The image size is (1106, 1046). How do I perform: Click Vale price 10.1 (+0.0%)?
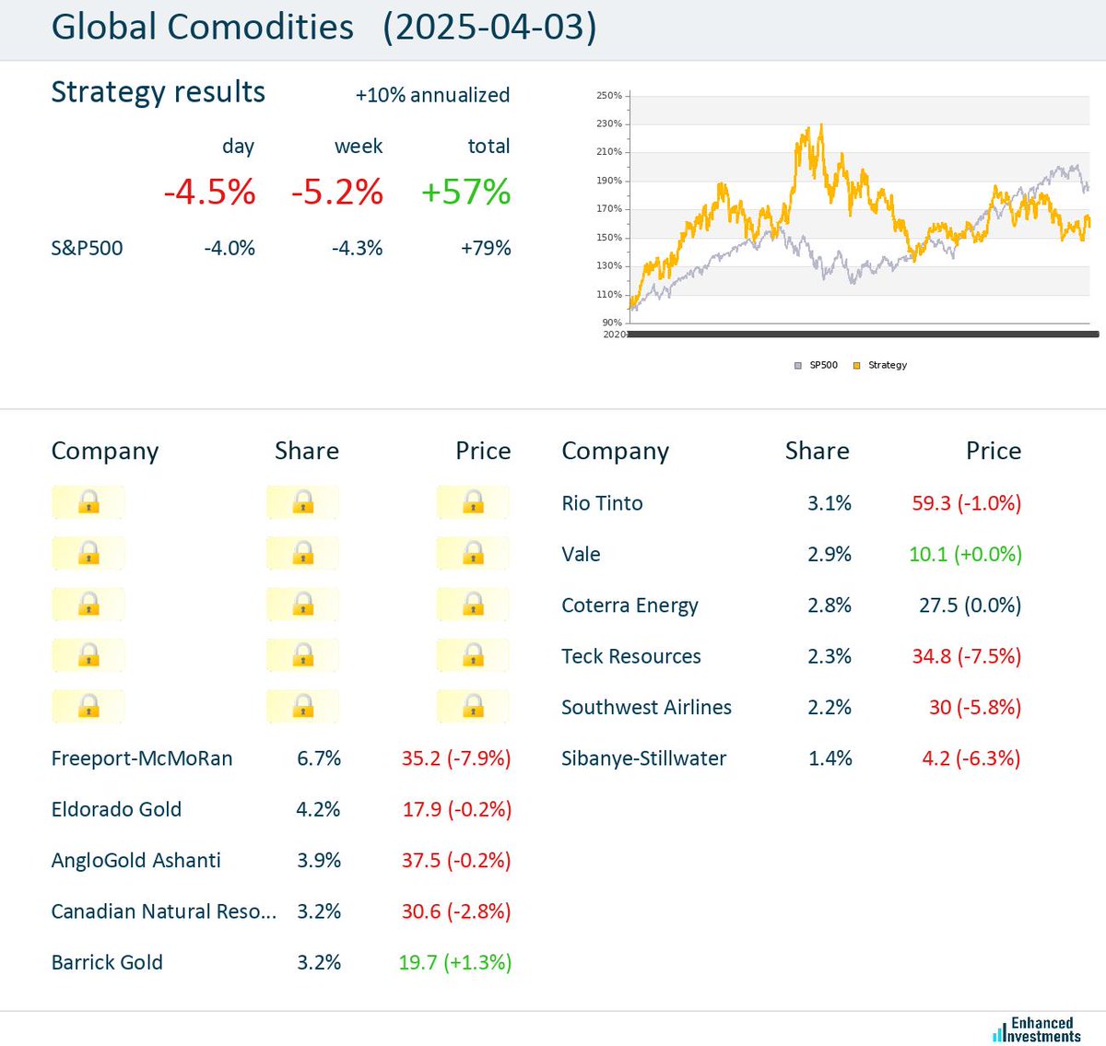pos(965,554)
